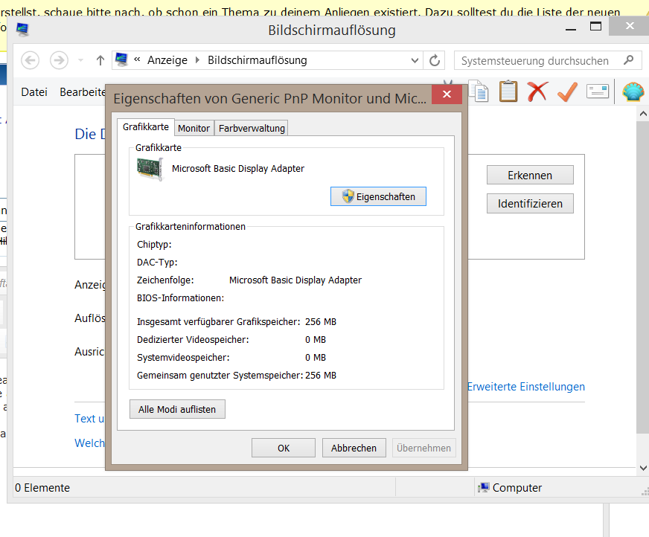The height and width of the screenshot is (537, 649).
Task: Click the Gemeinsam genutzter Systemspeicher label
Action: [220, 376]
